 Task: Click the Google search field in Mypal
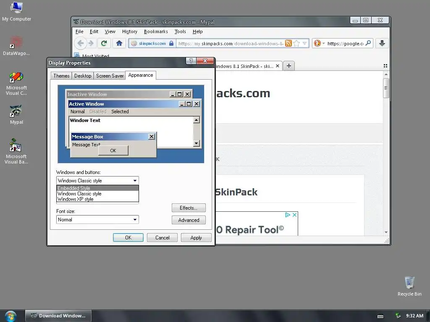345,43
